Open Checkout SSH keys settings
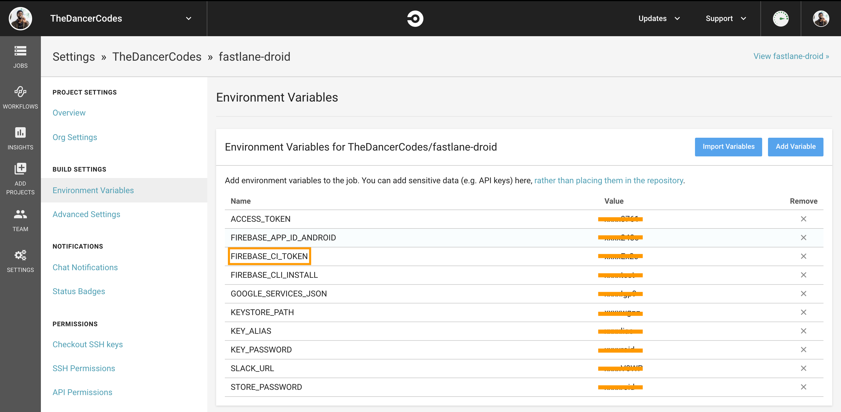This screenshot has height=412, width=841. click(x=88, y=345)
